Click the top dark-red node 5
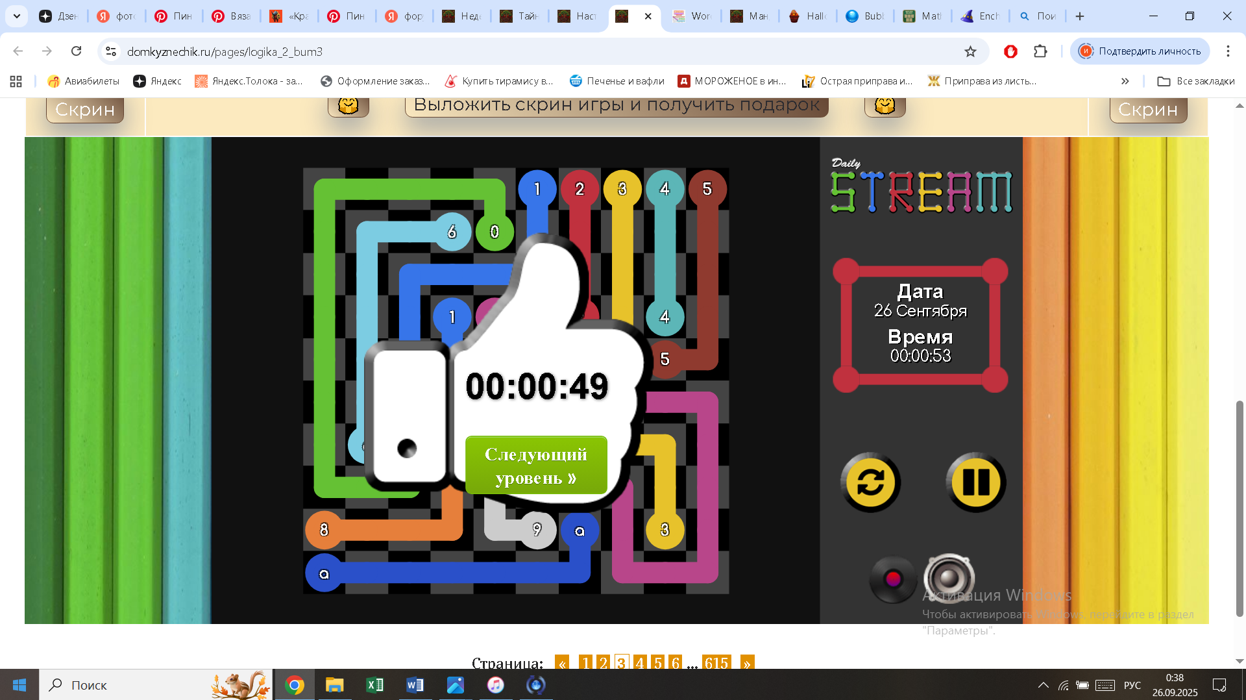Viewport: 1246px width, 700px height. 707,189
